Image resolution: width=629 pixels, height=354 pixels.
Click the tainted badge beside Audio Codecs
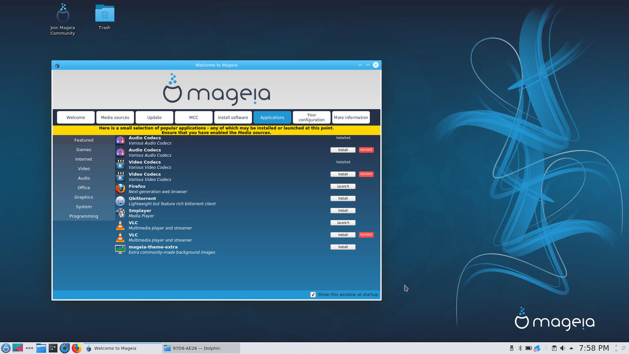pos(366,150)
